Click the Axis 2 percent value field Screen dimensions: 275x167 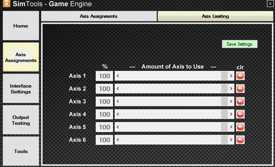[104, 89]
